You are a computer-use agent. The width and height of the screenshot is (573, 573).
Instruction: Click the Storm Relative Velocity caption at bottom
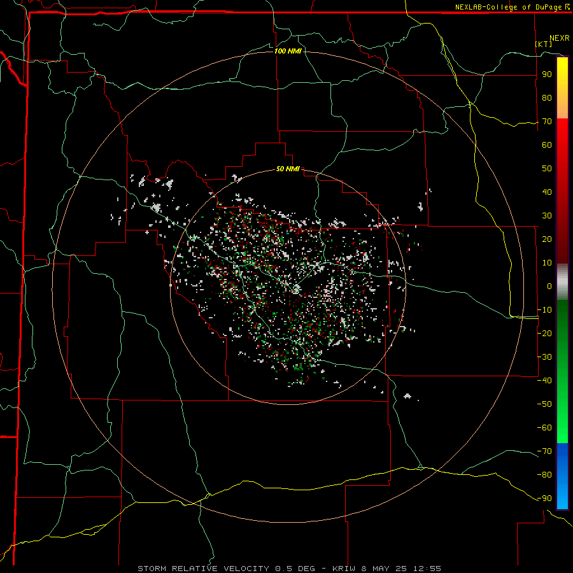(289, 569)
